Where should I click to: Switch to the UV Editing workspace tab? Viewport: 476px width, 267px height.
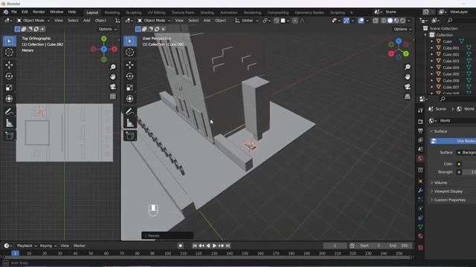coord(156,13)
